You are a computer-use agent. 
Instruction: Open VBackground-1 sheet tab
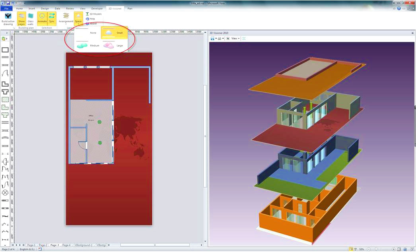point(83,245)
